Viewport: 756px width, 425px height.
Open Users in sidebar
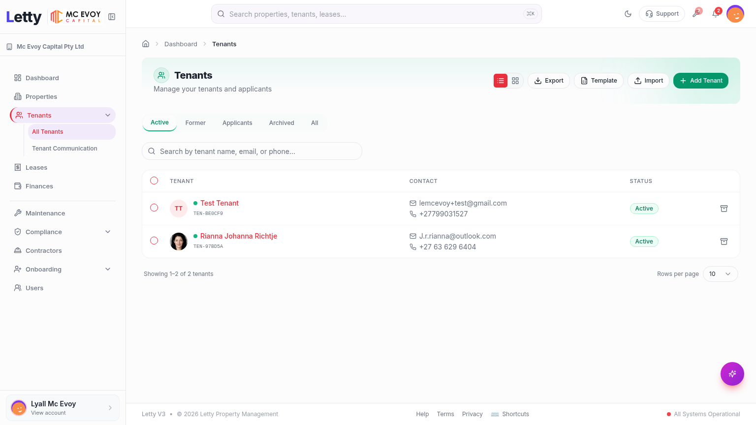pyautogui.click(x=63, y=288)
